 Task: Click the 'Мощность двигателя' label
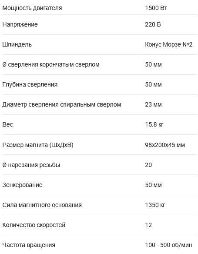[x=32, y=8]
